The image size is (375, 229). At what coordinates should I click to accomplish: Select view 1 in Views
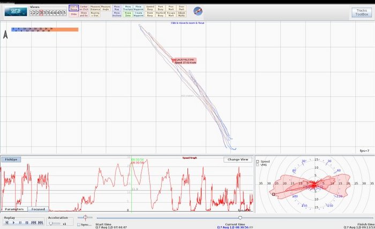point(31,12)
